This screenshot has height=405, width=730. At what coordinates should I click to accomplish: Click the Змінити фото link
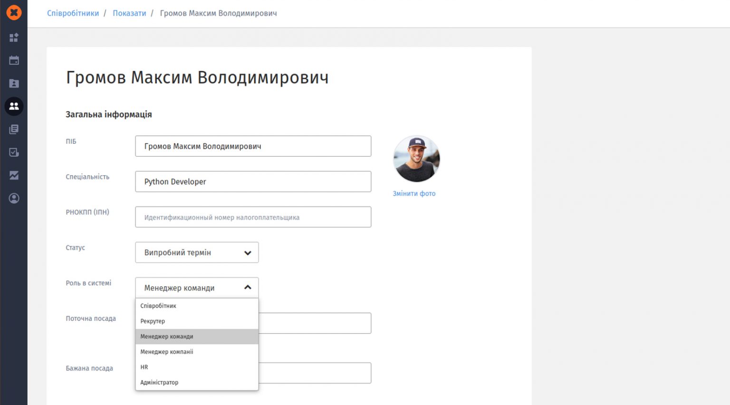[414, 193]
